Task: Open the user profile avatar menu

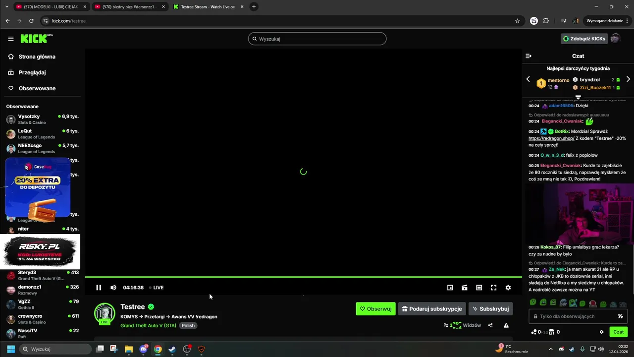Action: [616, 39]
